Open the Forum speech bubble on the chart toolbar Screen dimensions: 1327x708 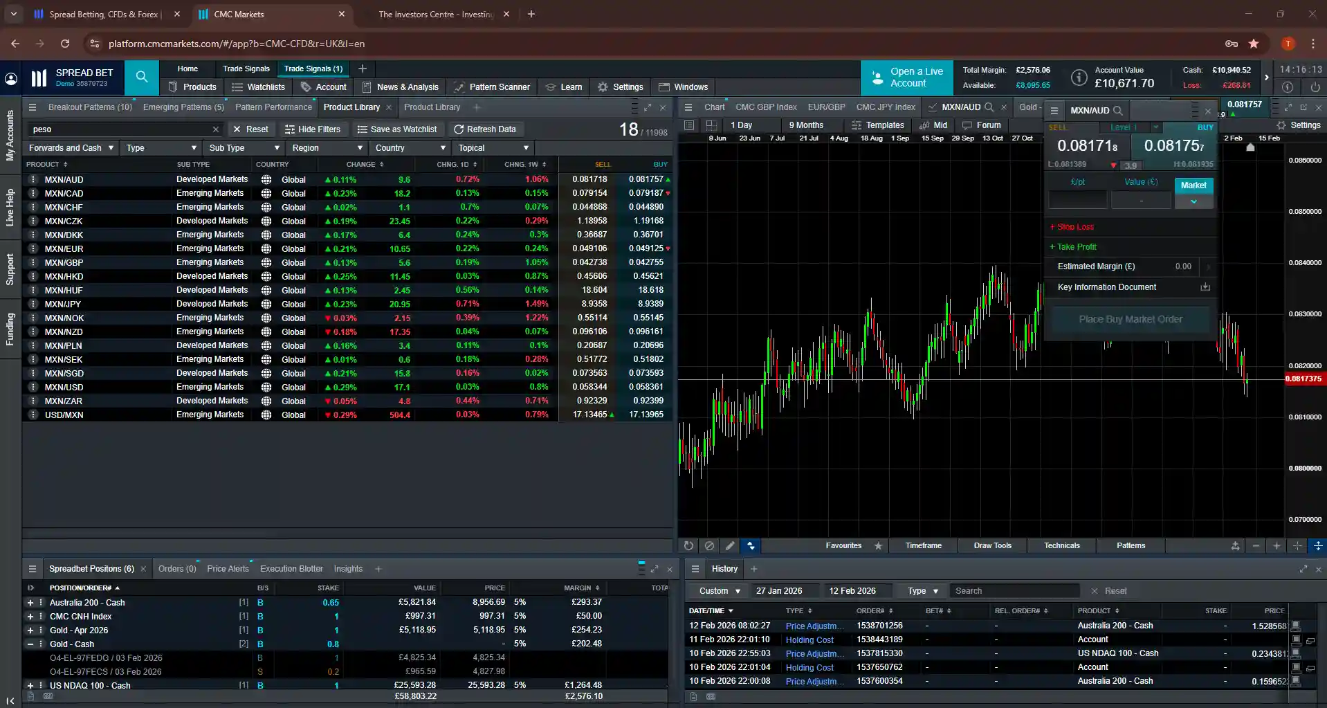pos(982,125)
